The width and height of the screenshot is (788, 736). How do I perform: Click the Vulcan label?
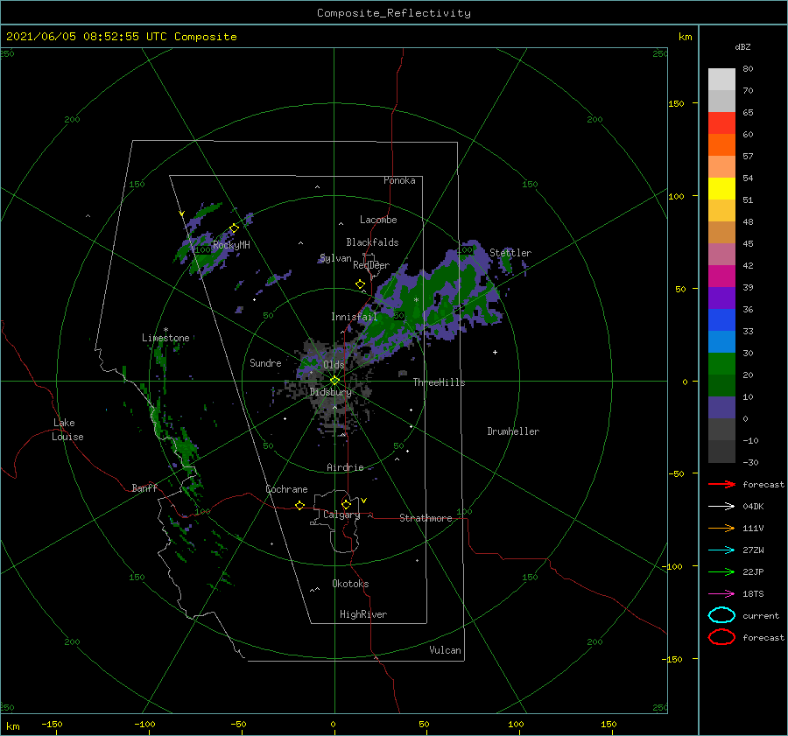(445, 650)
